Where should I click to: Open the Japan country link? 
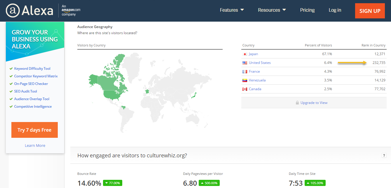[253, 54]
